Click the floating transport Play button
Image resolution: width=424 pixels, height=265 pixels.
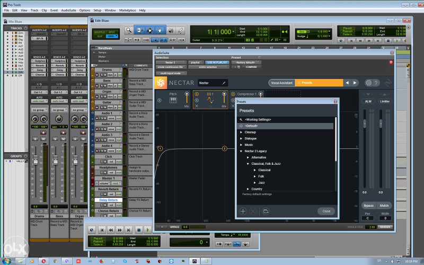pos(148,230)
